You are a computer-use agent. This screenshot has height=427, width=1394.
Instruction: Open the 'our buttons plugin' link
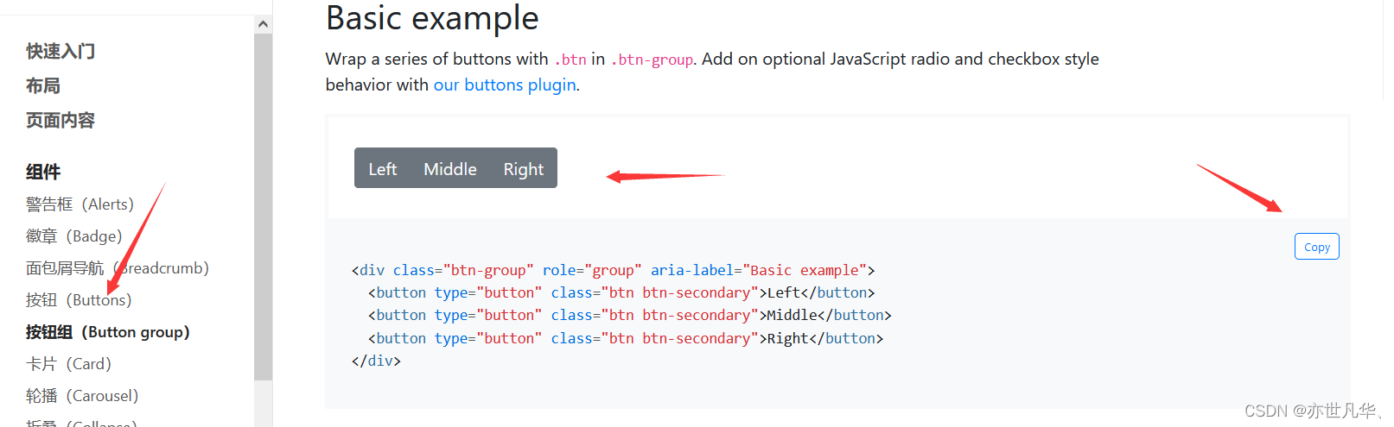505,85
